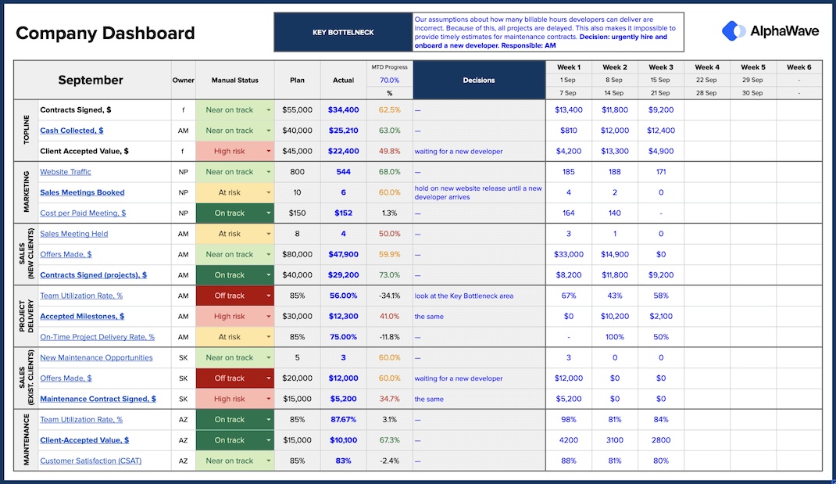Open status dropdown for Contracts Signed, $
Screen dimensions: 836x484
(x=268, y=110)
